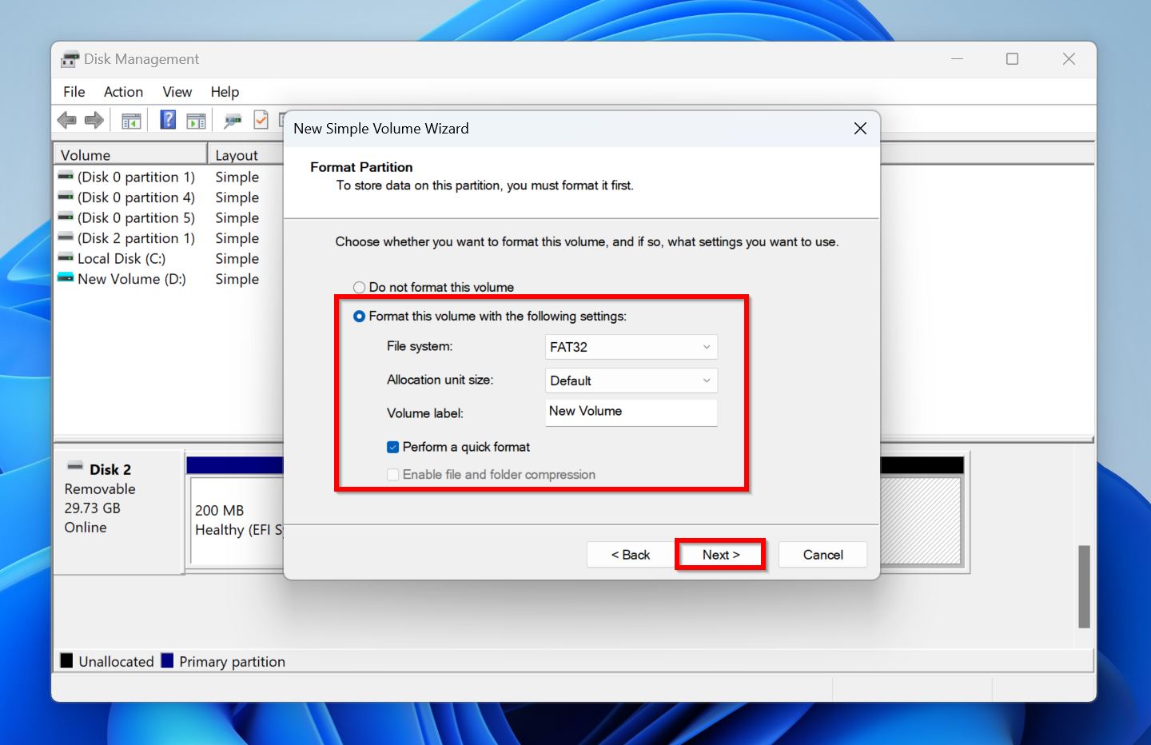Click 'Enable file and folder compression' checkbox
1151x745 pixels.
(x=392, y=475)
